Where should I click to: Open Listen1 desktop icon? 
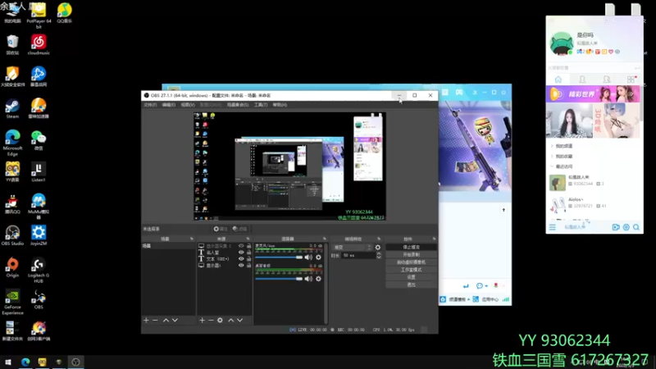click(x=38, y=172)
